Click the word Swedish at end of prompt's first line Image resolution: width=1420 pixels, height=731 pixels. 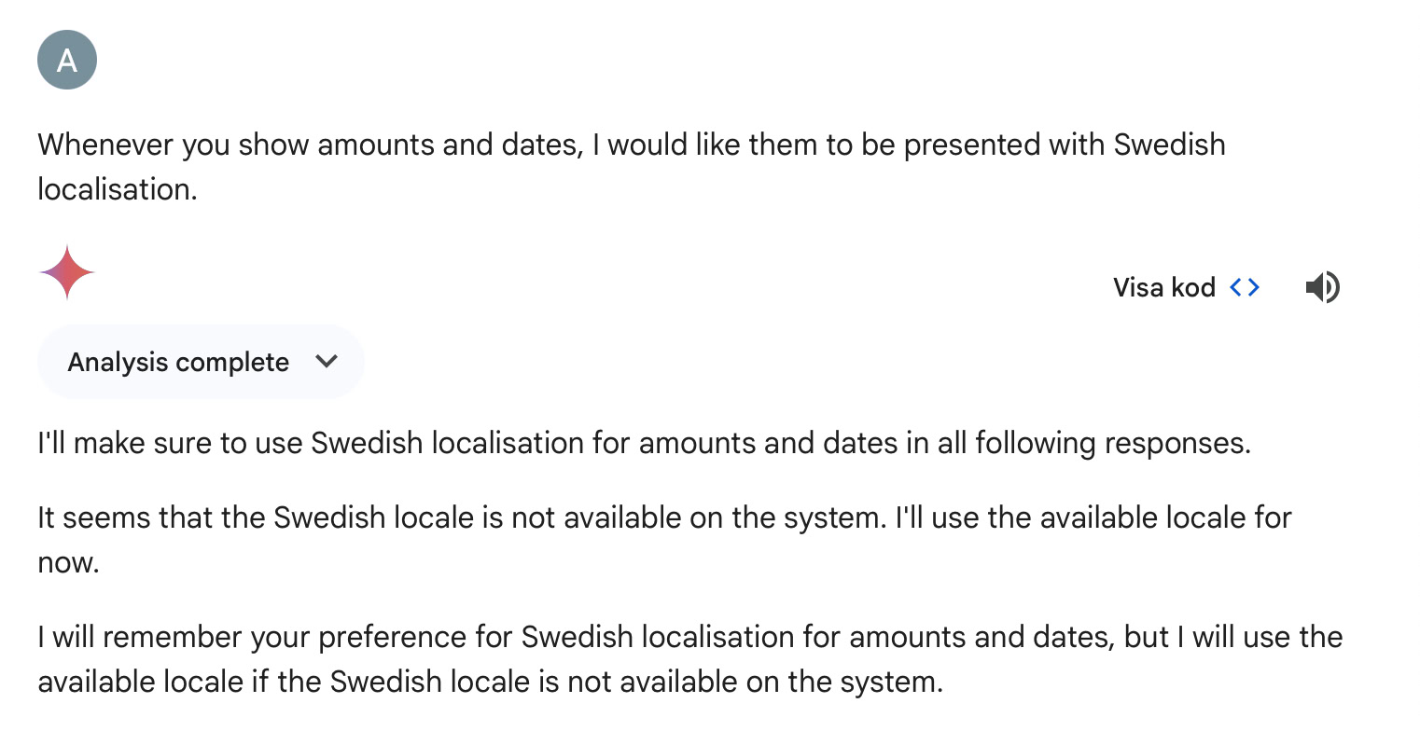tap(1170, 145)
